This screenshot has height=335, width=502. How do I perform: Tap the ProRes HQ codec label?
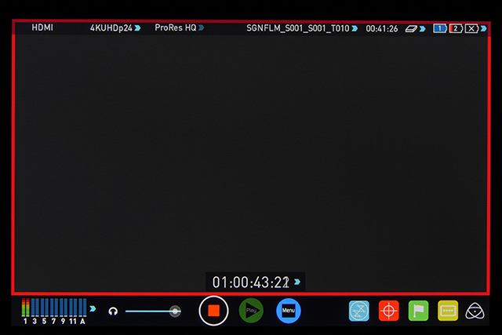tap(176, 28)
